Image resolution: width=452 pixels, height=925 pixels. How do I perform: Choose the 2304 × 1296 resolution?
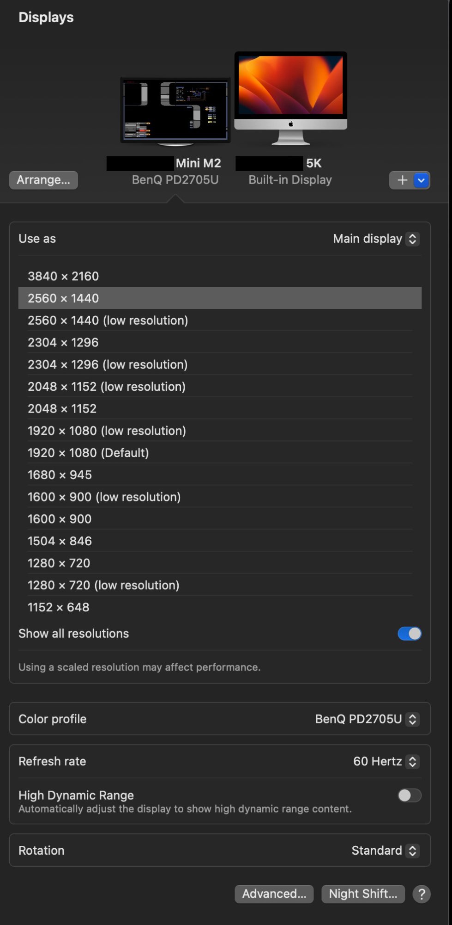click(x=63, y=343)
